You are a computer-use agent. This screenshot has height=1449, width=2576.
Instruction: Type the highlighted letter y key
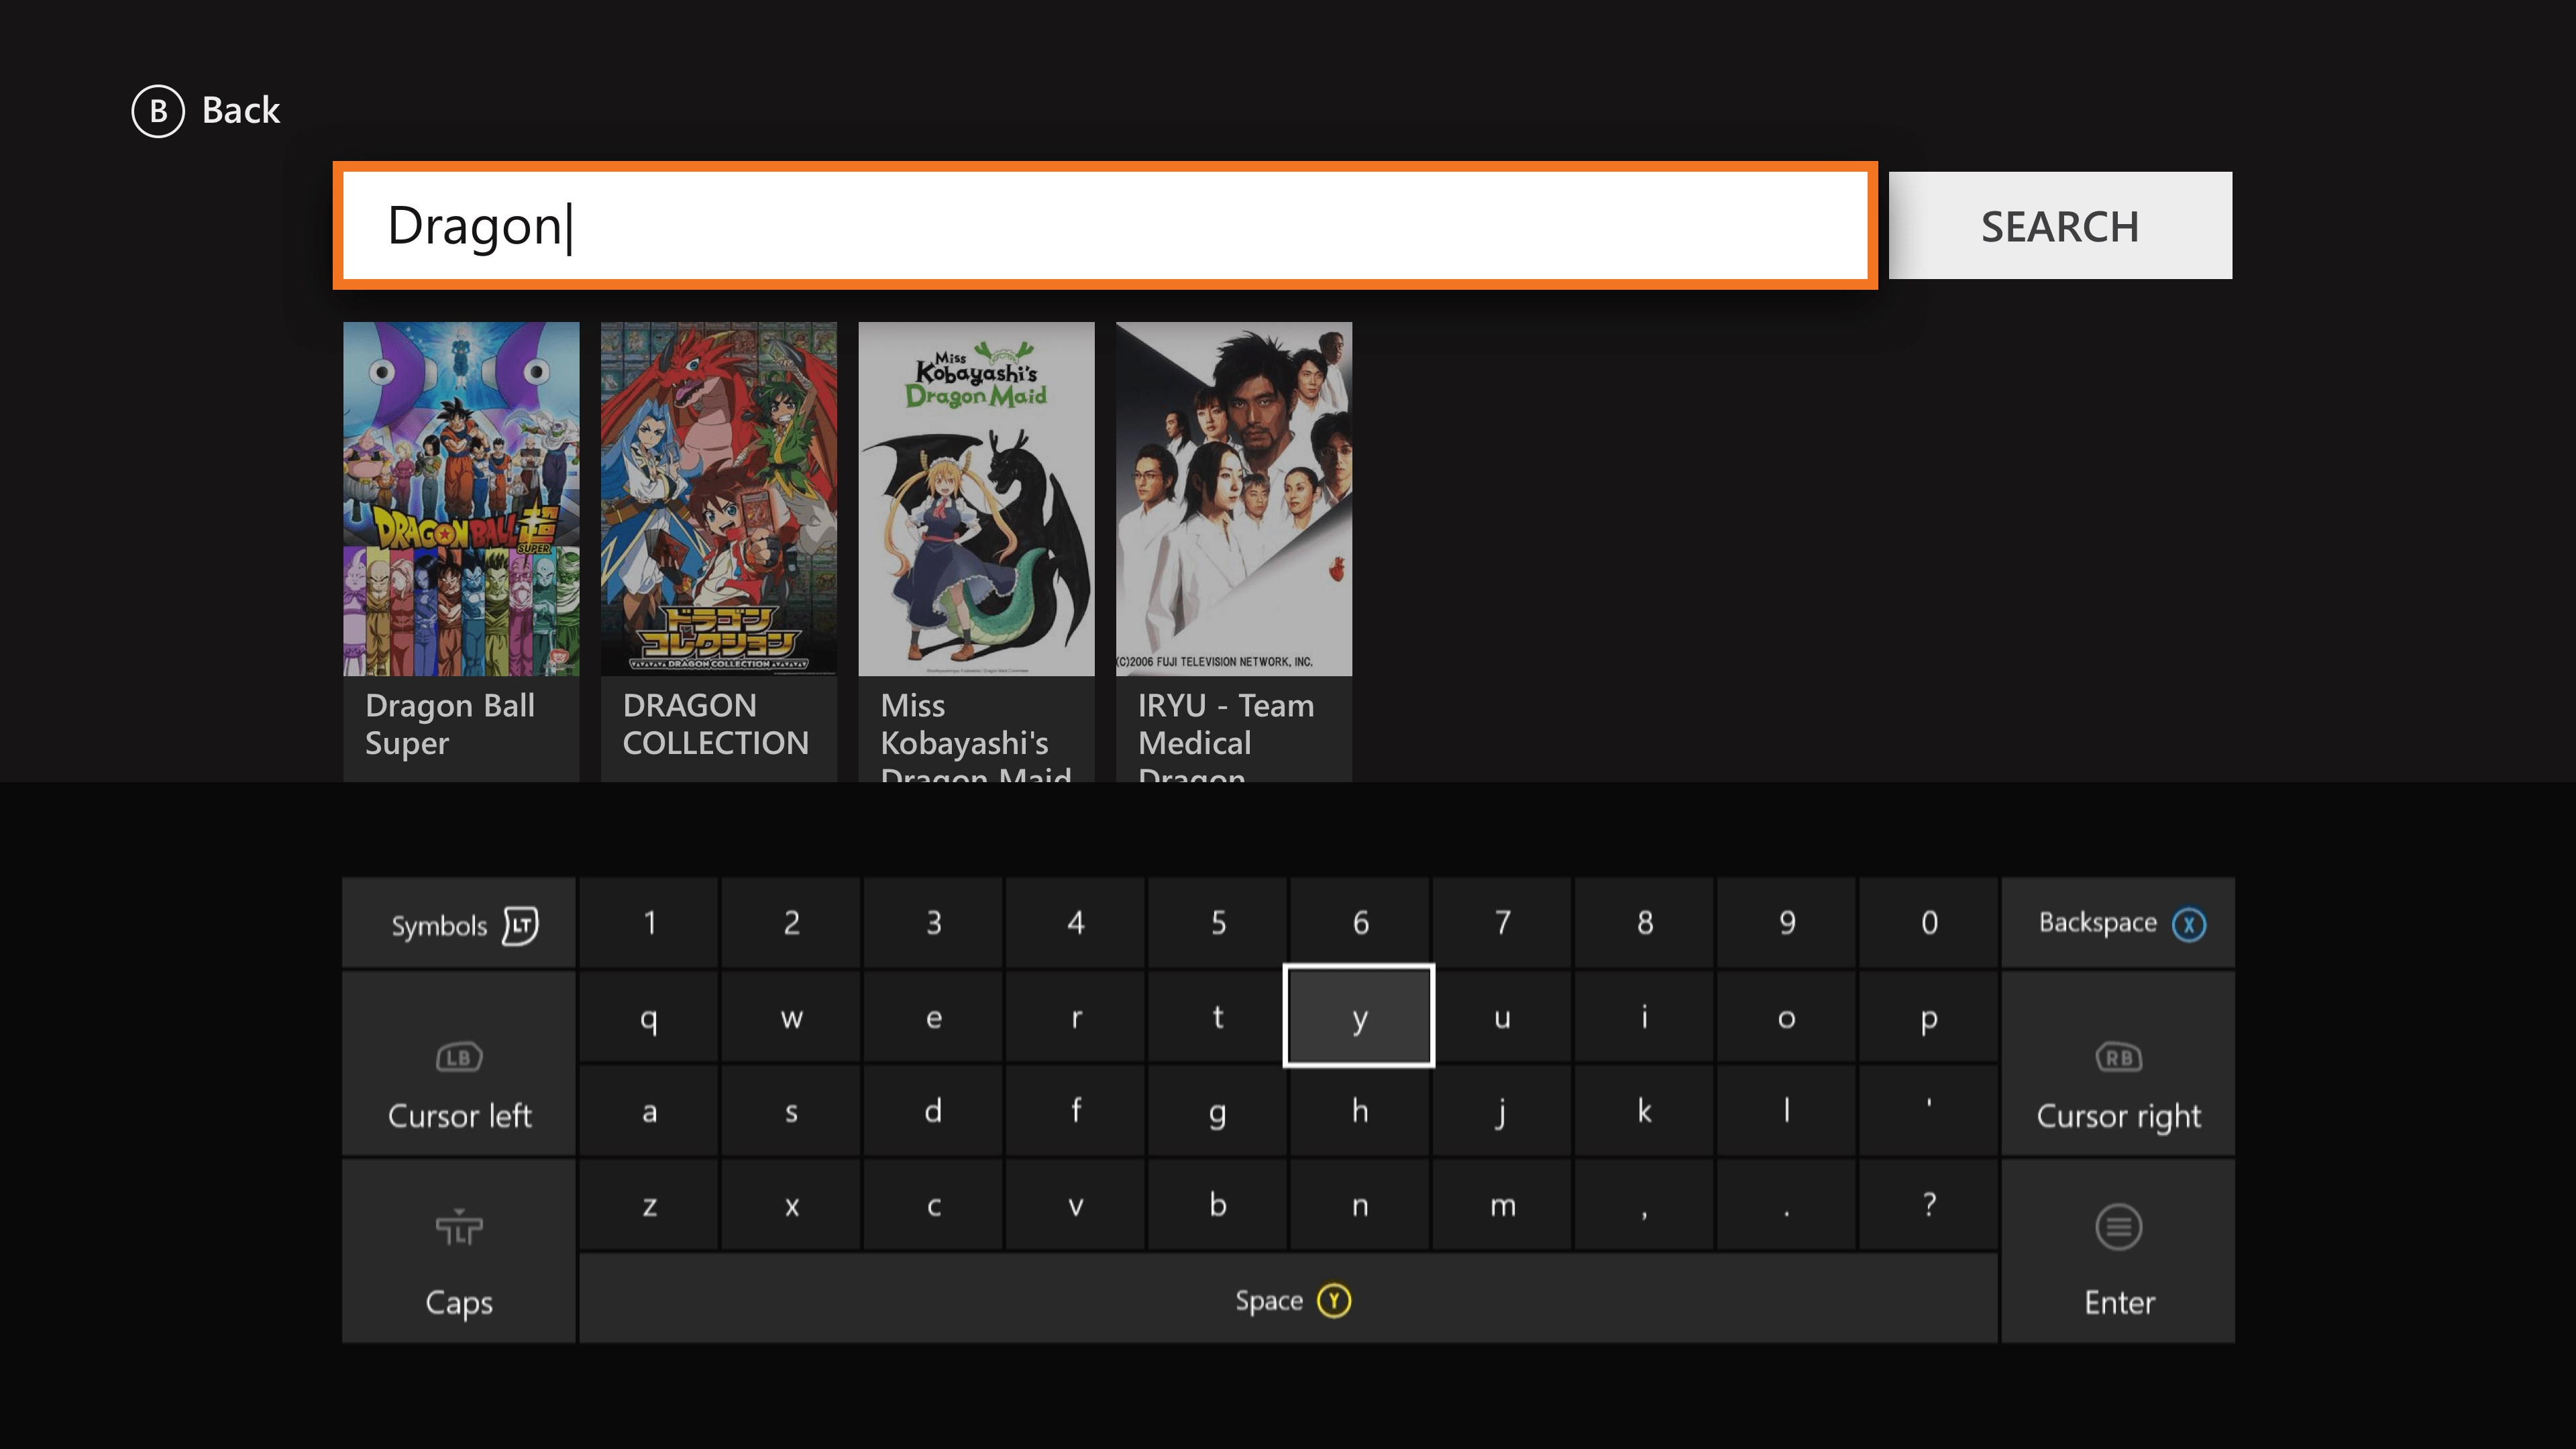click(x=1358, y=1017)
